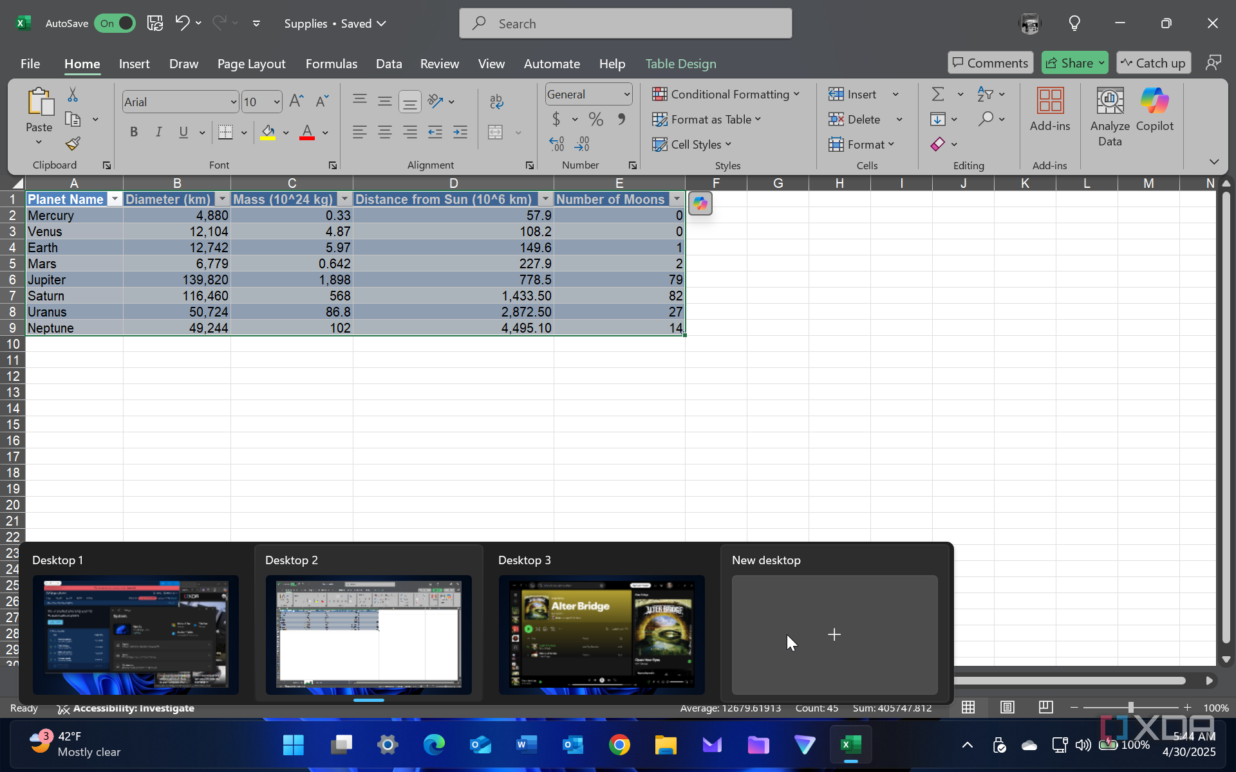Click the Decrease Font Size icon
Viewport: 1236px width, 772px height.
tap(322, 101)
